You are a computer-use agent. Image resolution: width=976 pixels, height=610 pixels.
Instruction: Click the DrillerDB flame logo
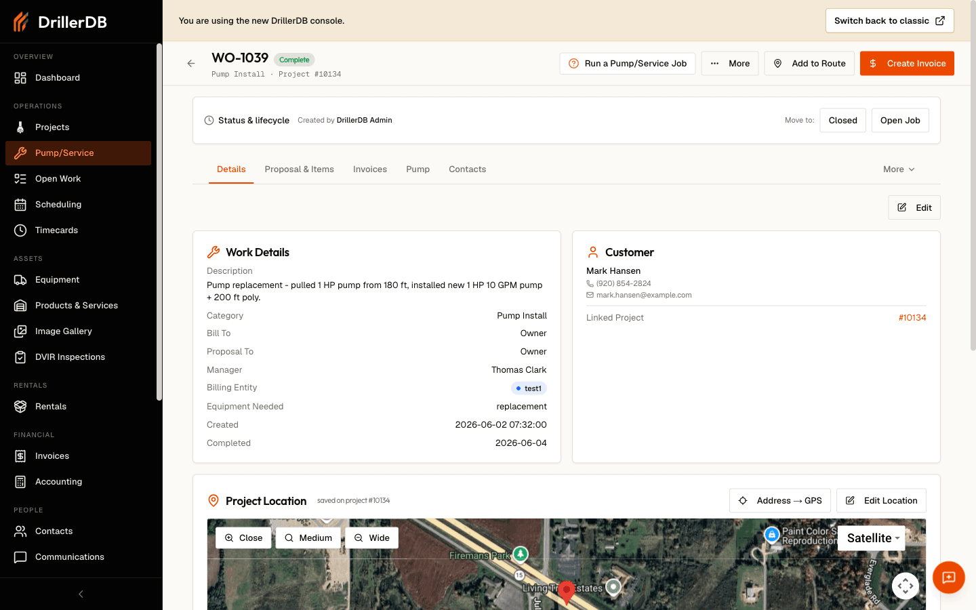click(x=21, y=22)
